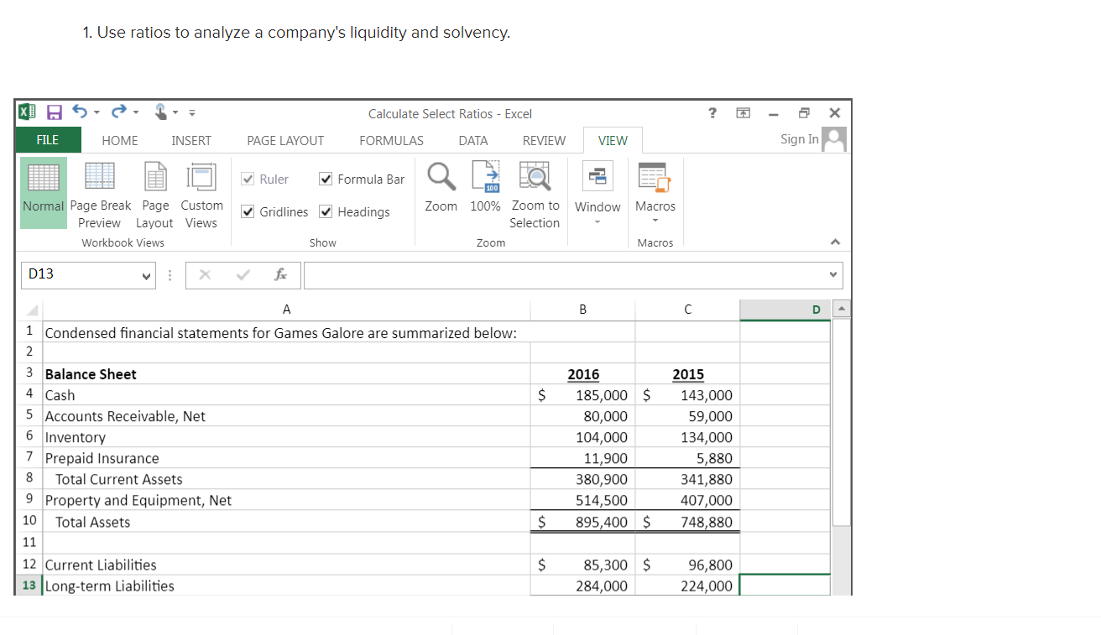Image resolution: width=1101 pixels, height=635 pixels.
Task: Select the 2016 column heading cell
Action: 583,374
